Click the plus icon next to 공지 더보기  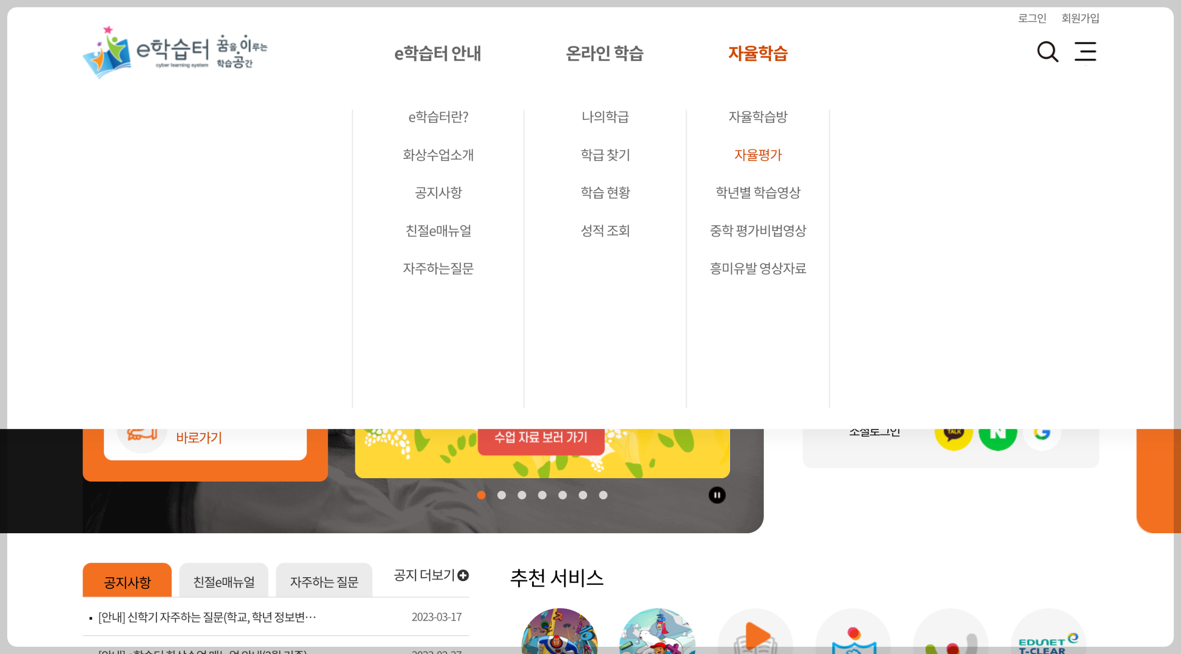[463, 575]
